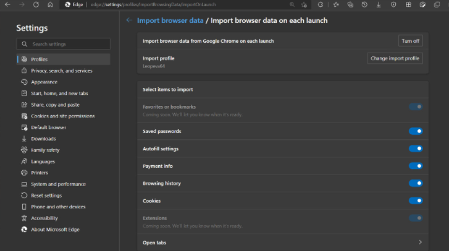
Task: Click the Settings heading in sidebar
Action: click(32, 28)
